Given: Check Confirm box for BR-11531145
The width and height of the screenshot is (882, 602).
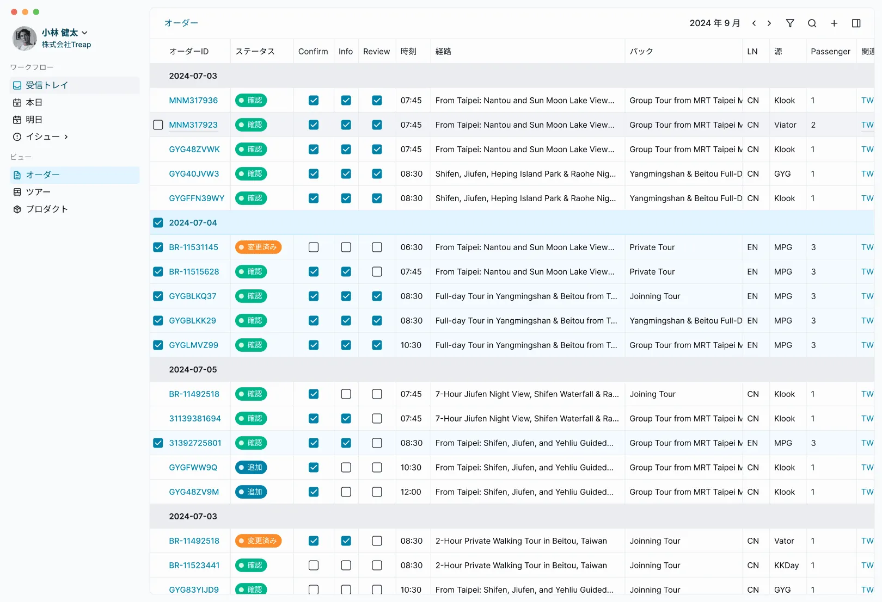Looking at the screenshot, I should tap(314, 247).
